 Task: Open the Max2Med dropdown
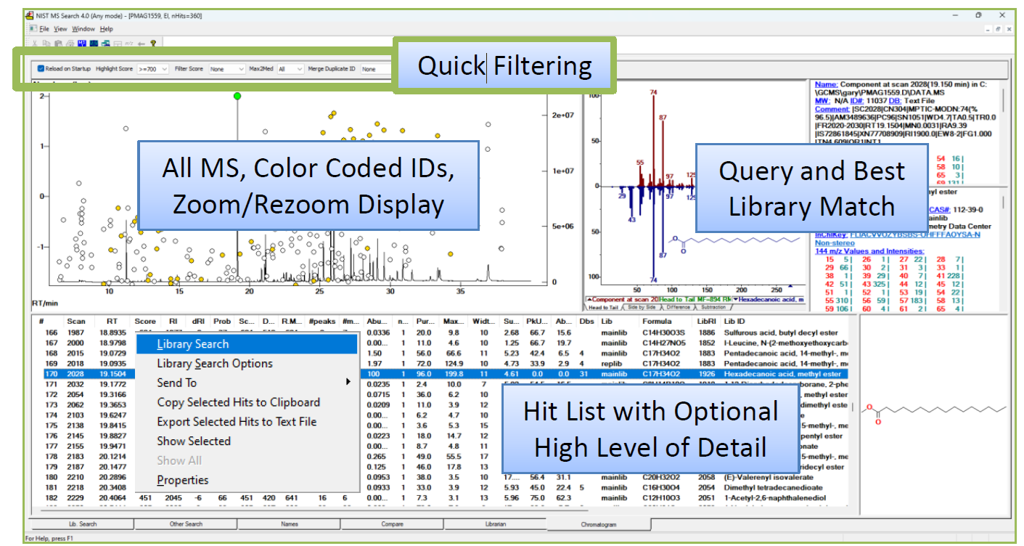click(290, 69)
